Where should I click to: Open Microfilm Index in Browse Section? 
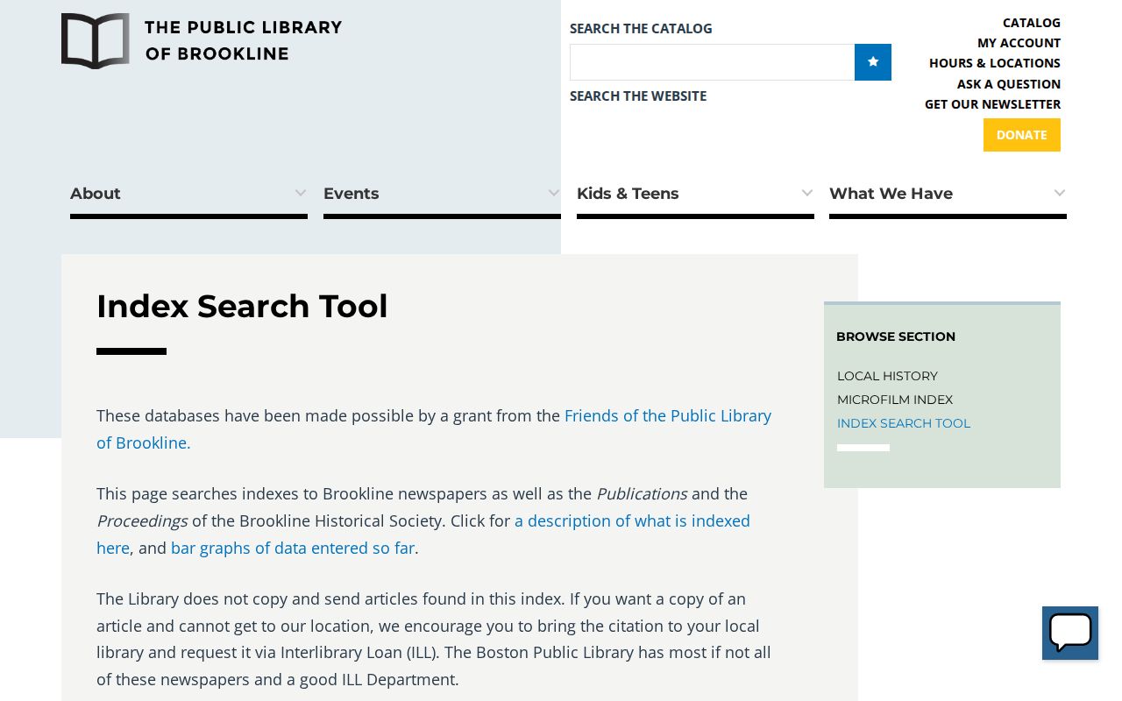pyautogui.click(x=895, y=400)
